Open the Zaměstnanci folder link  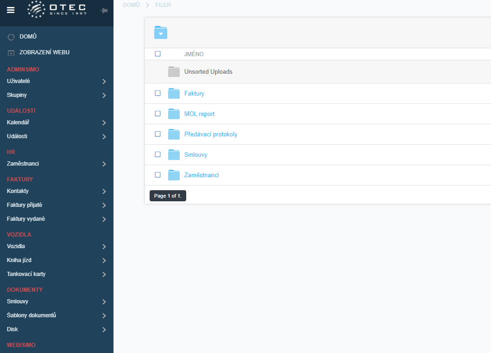pyautogui.click(x=201, y=175)
